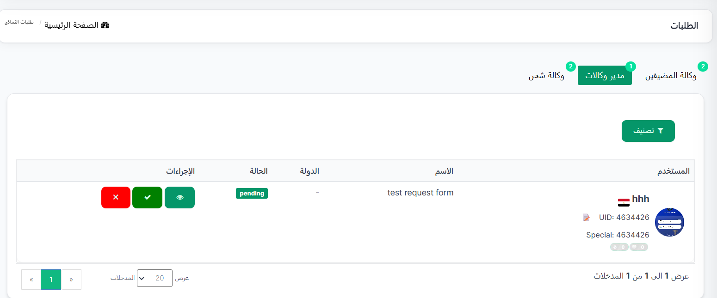Approve request with green checkmark button

[147, 197]
